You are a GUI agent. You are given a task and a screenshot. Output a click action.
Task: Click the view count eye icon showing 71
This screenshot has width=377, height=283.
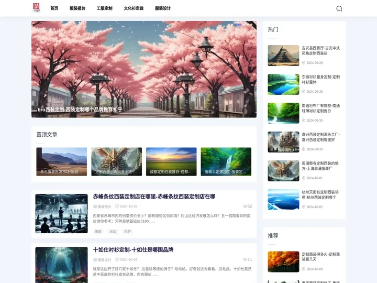pos(245,259)
